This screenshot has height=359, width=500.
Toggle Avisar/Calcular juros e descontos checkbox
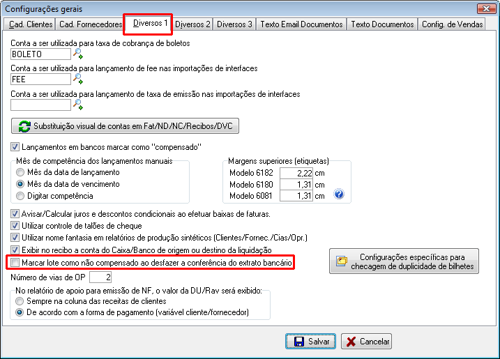(x=15, y=214)
